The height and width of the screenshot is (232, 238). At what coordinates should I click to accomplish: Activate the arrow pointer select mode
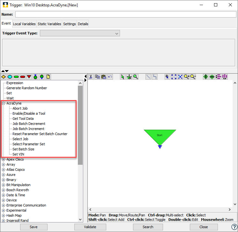pos(123,77)
